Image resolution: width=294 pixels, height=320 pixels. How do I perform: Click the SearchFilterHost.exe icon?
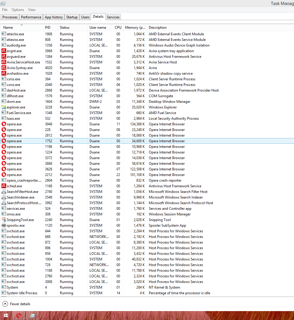click(x=4, y=192)
